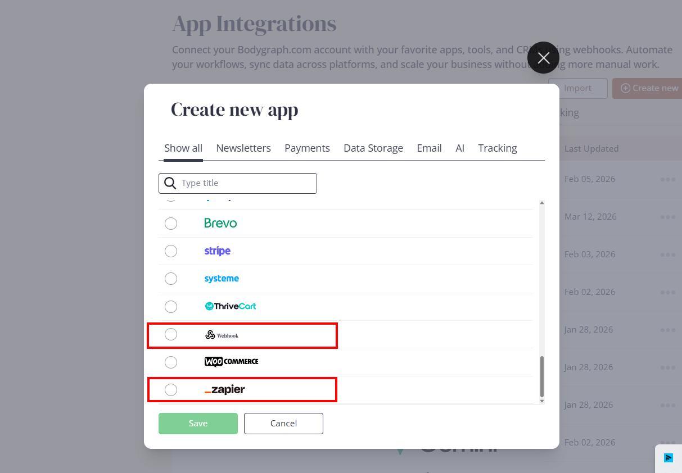Select the Brevo radio button
Image resolution: width=682 pixels, height=473 pixels.
[x=171, y=224]
